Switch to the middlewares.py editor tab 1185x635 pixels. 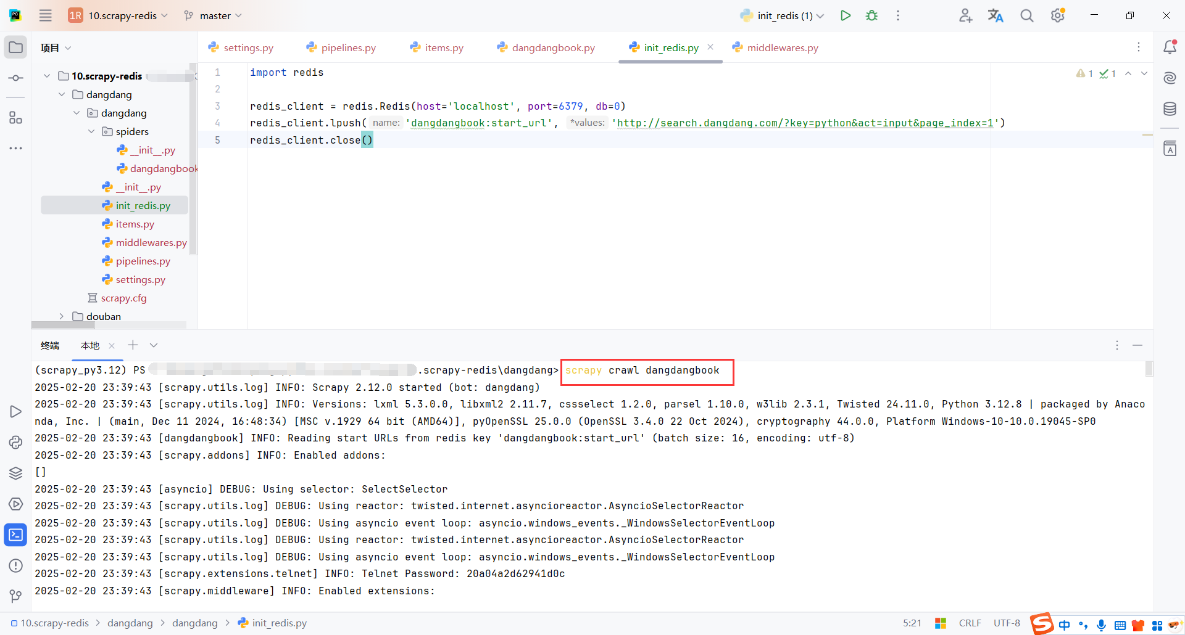coord(781,47)
